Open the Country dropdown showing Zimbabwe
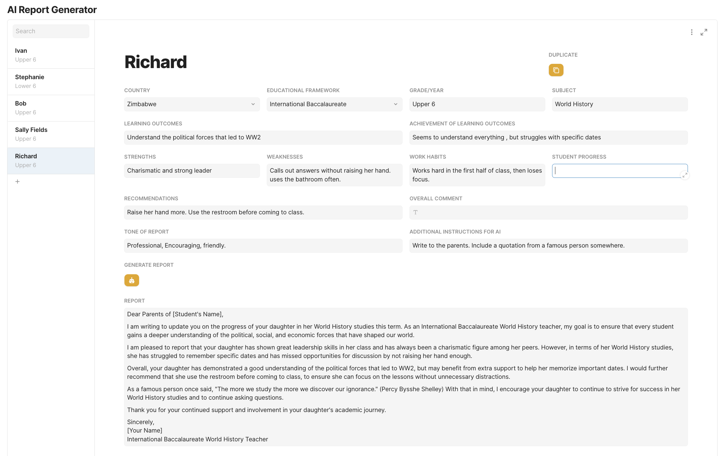 tap(192, 104)
